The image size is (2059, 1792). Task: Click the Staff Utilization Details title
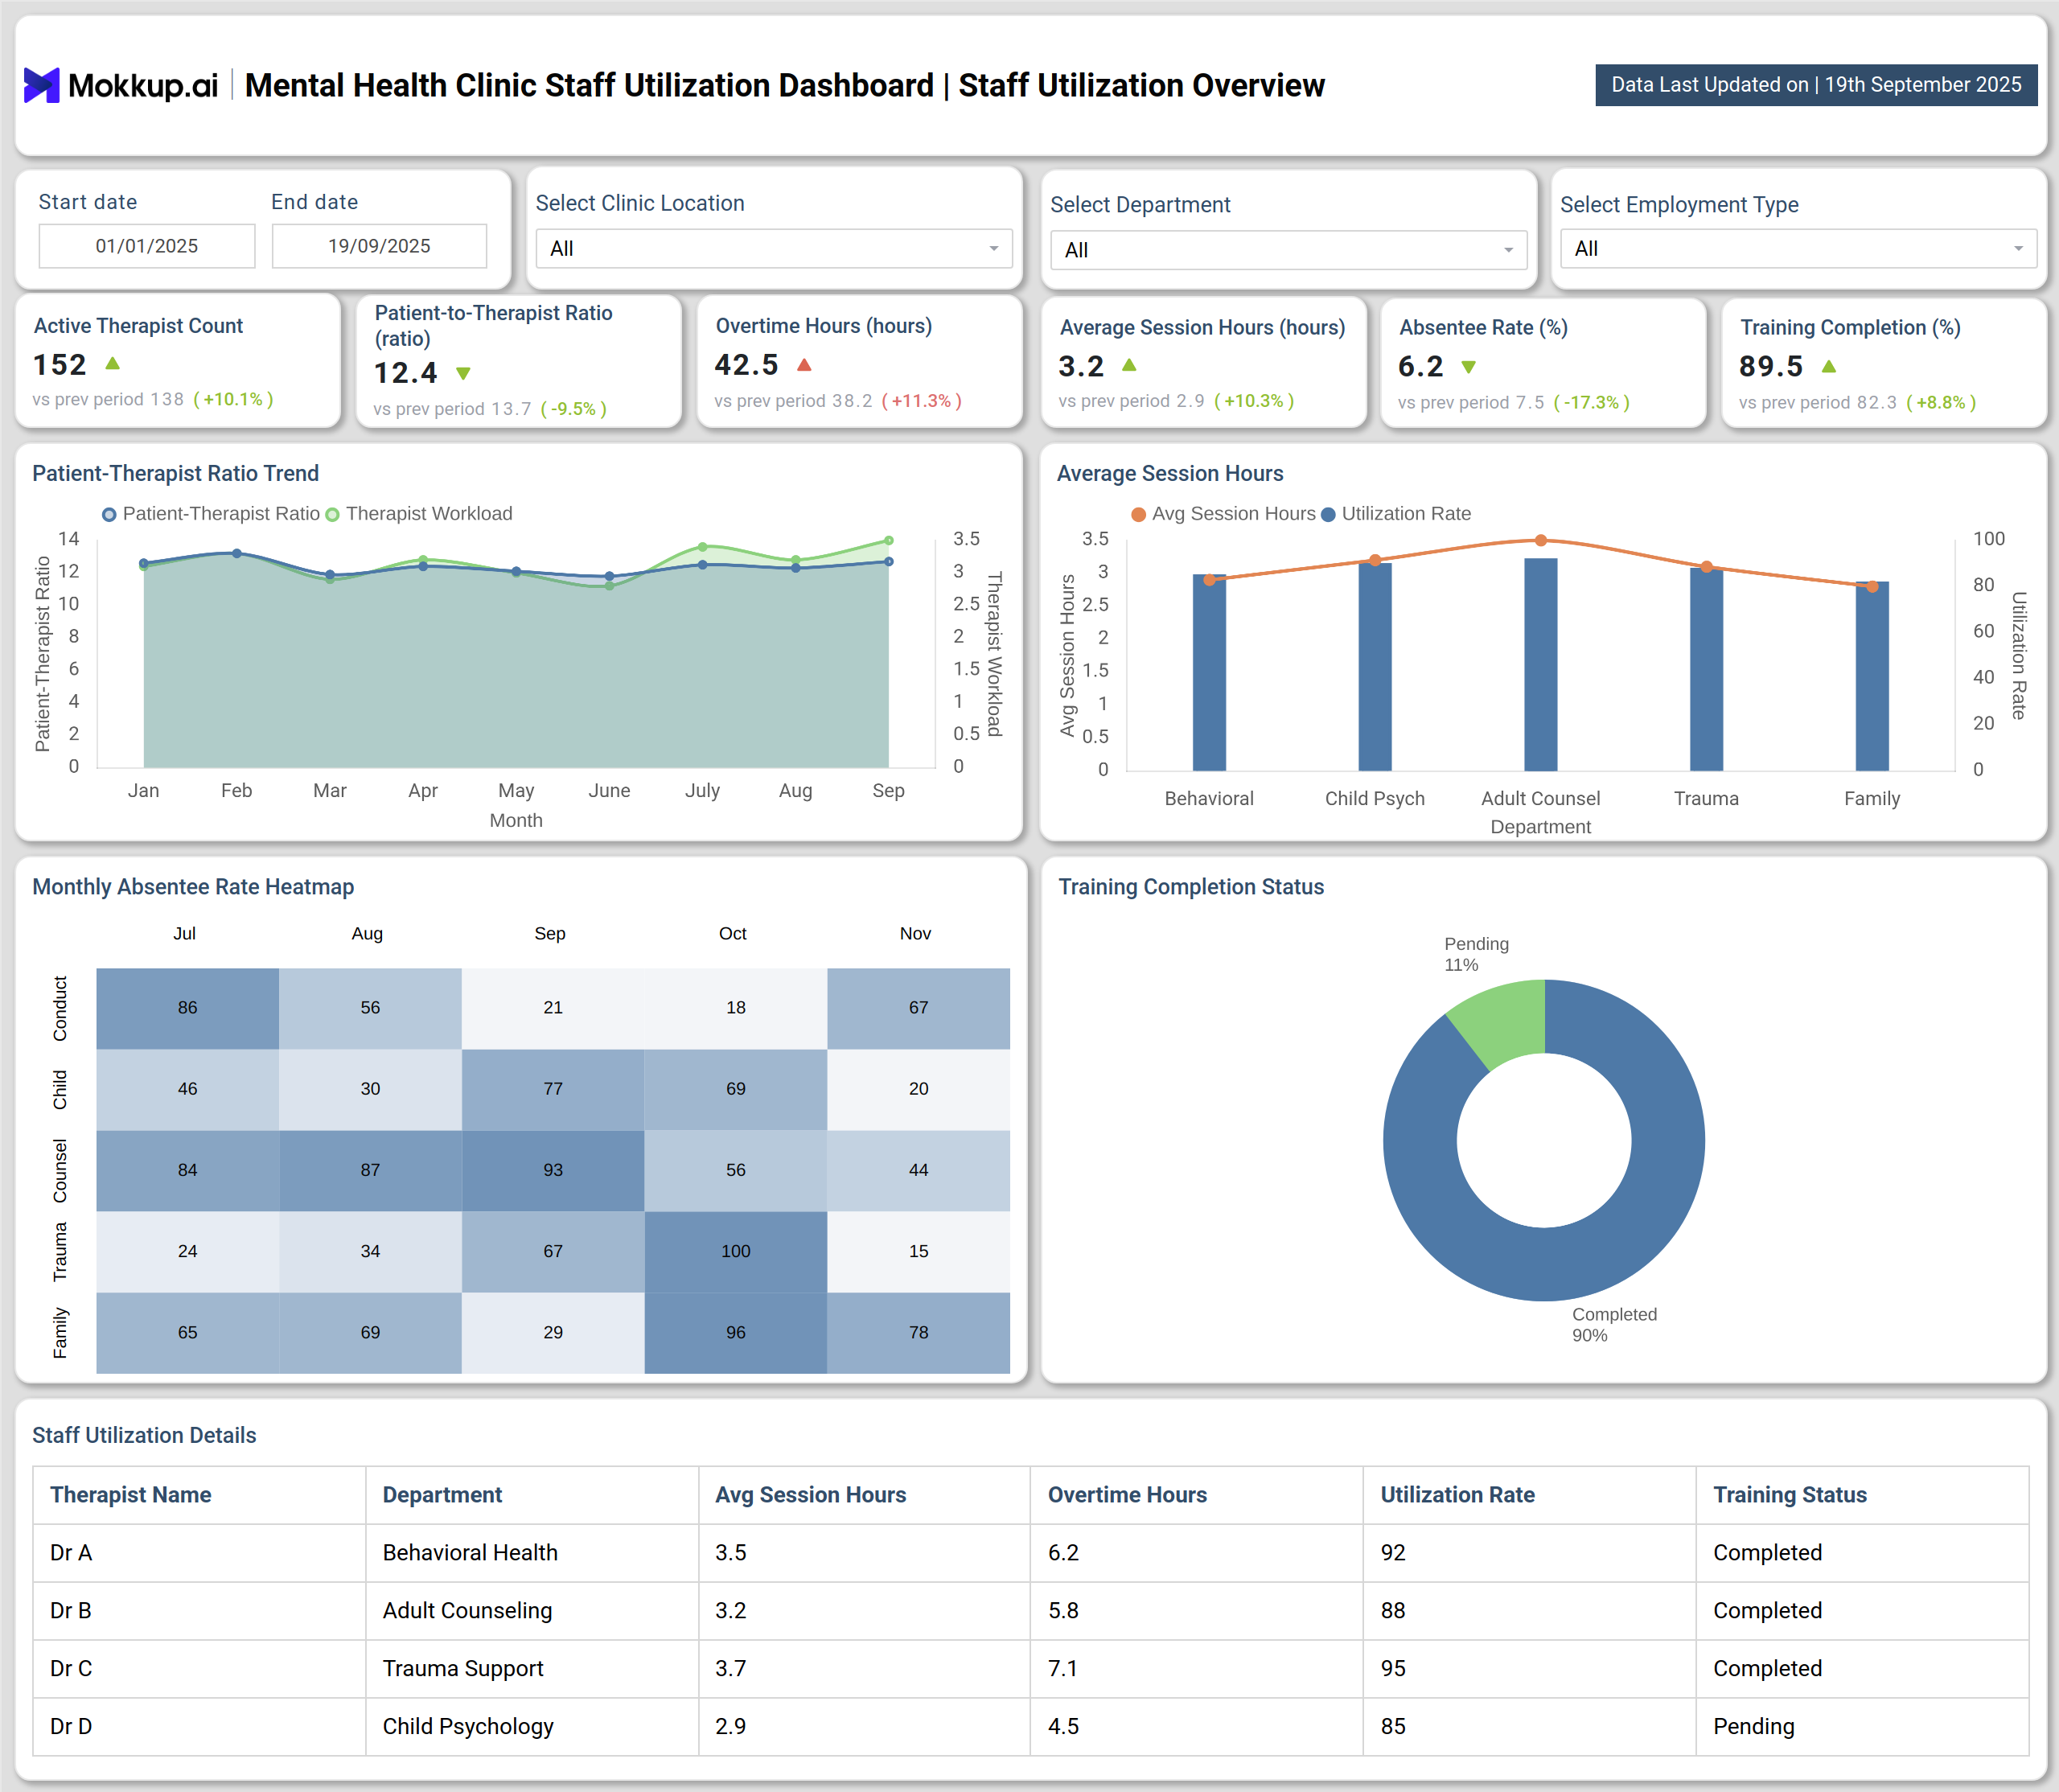(144, 1436)
